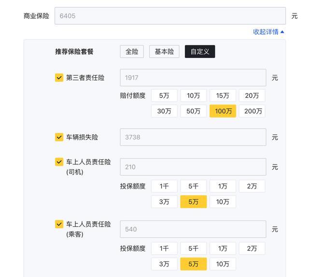Uncheck 车上人员责任险 (乘客) checkbox
Viewport: 309px width, 277px height.
pos(59,224)
